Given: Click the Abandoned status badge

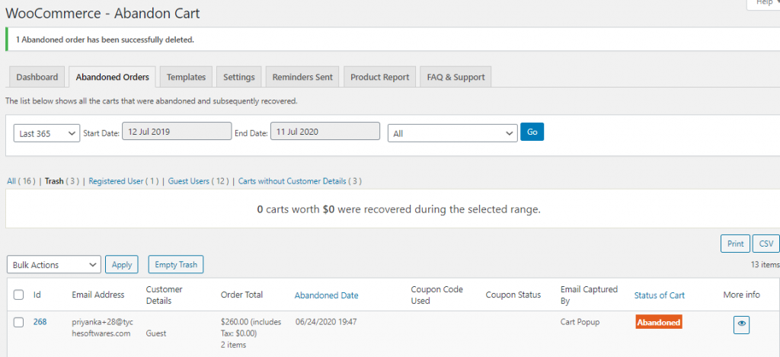Looking at the screenshot, I should point(659,322).
